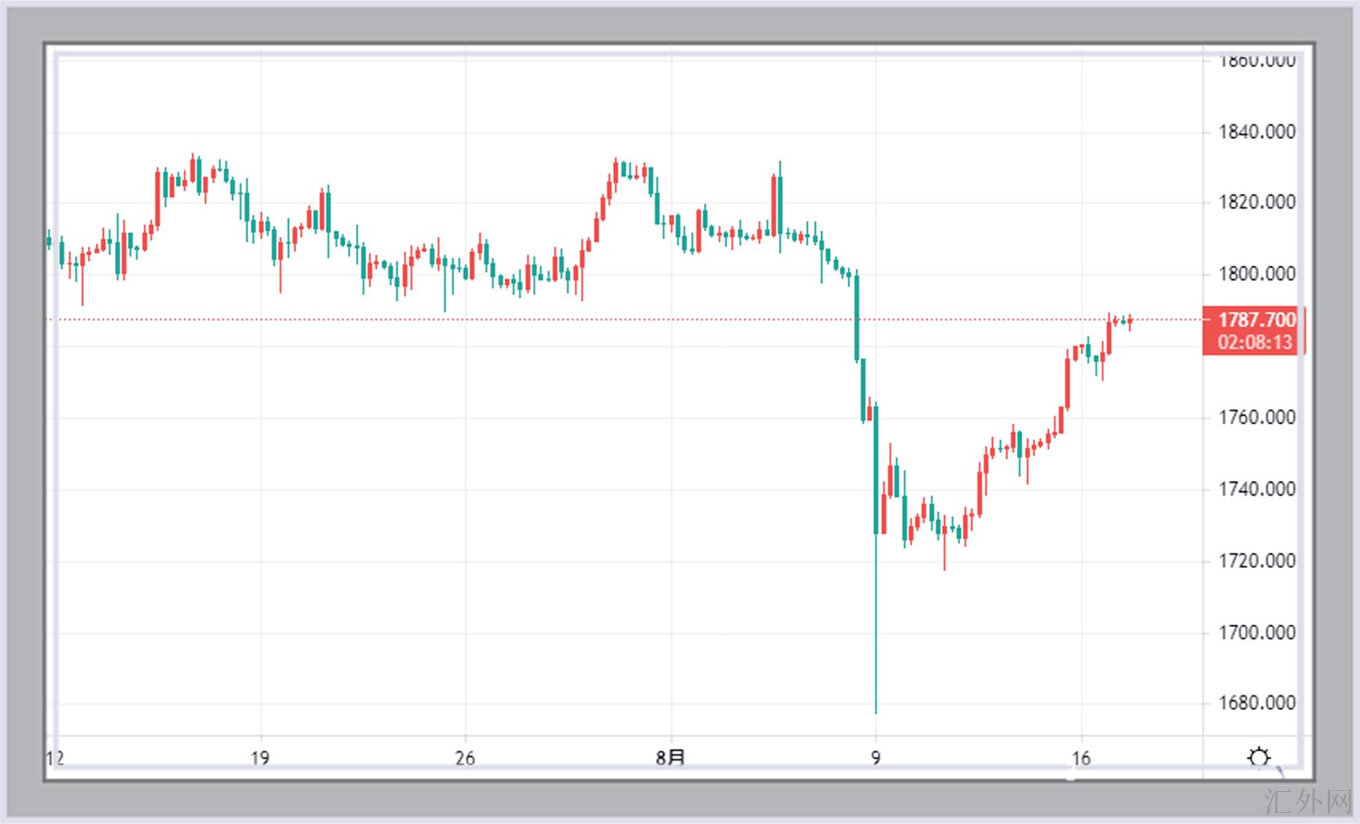Click date 19 on the time axis
Image resolution: width=1360 pixels, height=824 pixels.
coord(260,759)
